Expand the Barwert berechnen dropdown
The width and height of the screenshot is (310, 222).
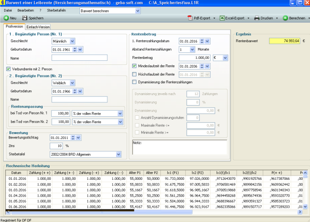(138, 10)
